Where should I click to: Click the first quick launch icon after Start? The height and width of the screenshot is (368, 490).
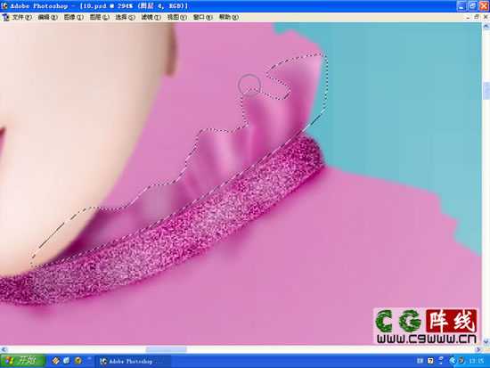point(56,361)
